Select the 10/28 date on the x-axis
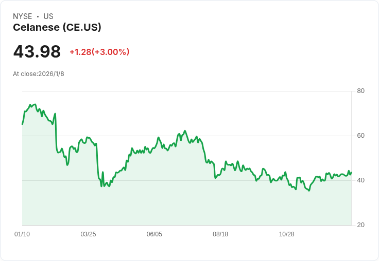 point(286,234)
